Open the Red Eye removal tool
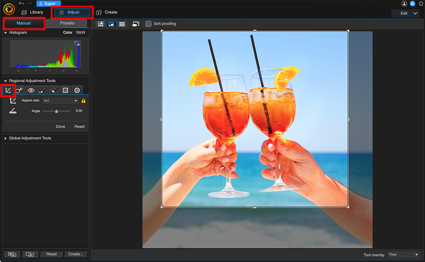Image resolution: width=425 pixels, height=262 pixels. pos(30,90)
